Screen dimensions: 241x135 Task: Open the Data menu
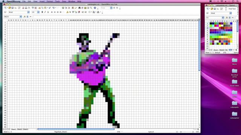pyautogui.click(x=64, y=1)
